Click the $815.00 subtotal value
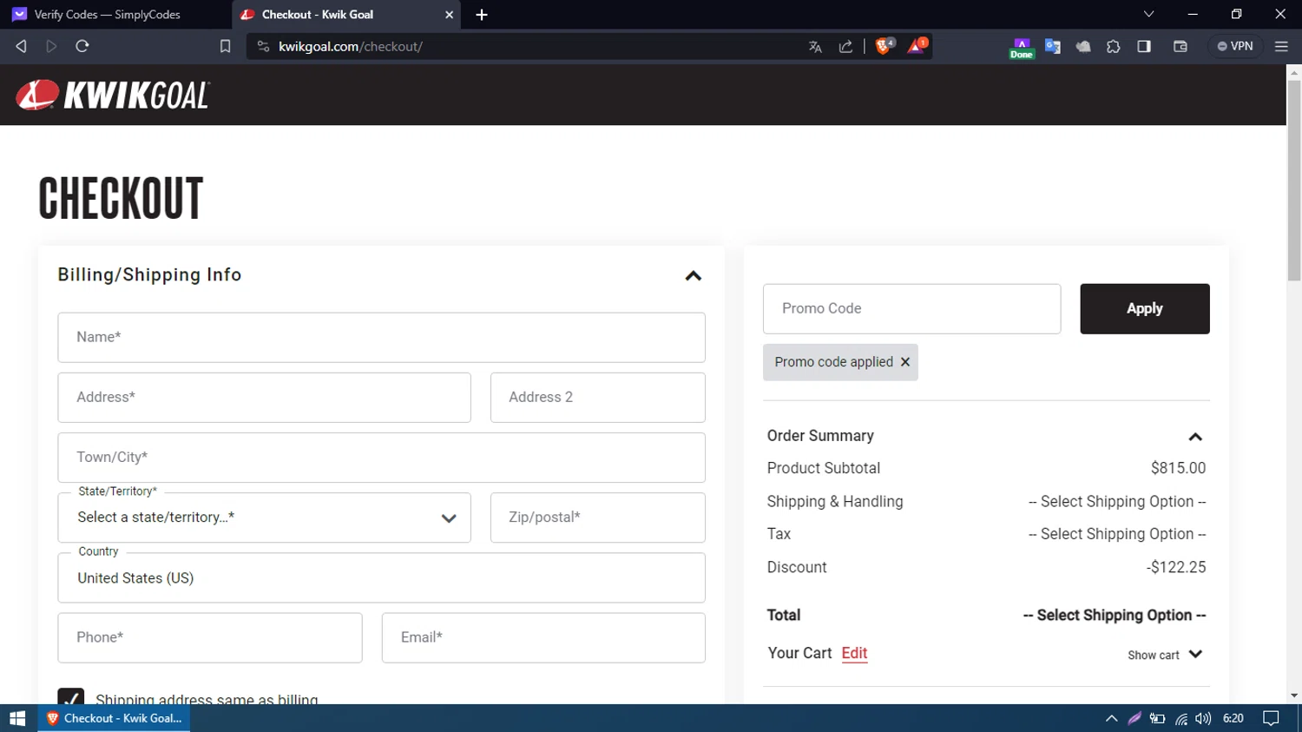The image size is (1302, 732). pyautogui.click(x=1178, y=468)
